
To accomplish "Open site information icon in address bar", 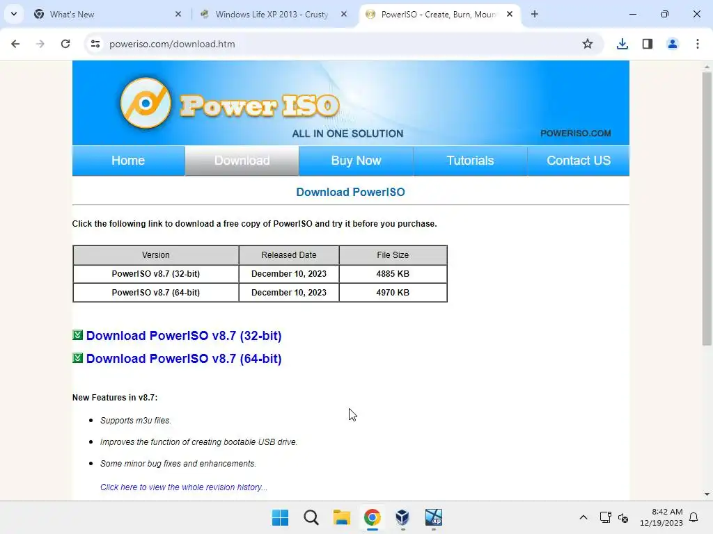I will click(x=95, y=44).
